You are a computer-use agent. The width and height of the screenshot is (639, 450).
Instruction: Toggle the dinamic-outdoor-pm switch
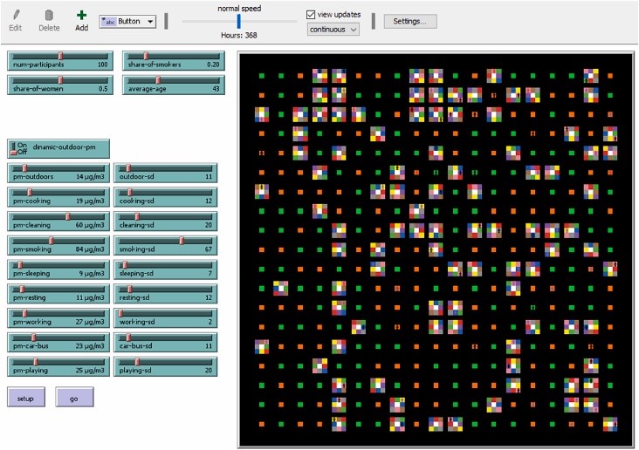[x=58, y=148]
